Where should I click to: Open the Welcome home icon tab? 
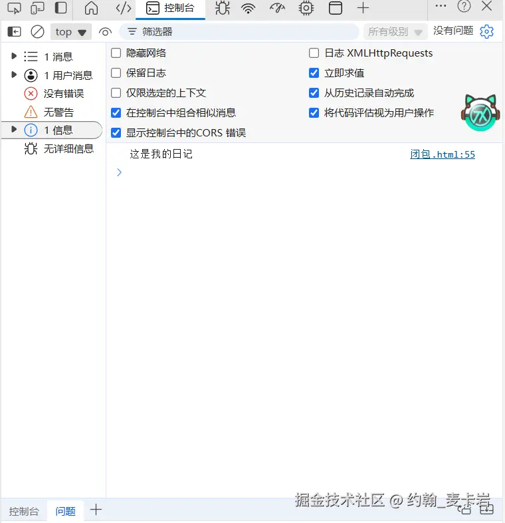pyautogui.click(x=91, y=8)
